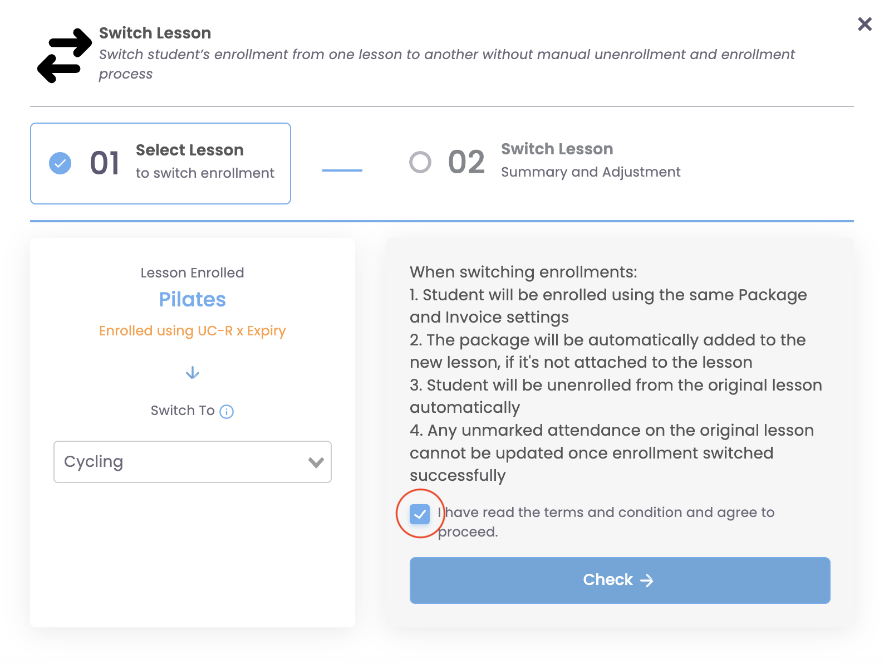The height and width of the screenshot is (663, 884).
Task: Click the down arrow below Pilates enrollment
Action: click(193, 373)
